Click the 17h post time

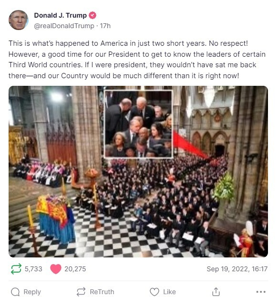click(x=105, y=26)
